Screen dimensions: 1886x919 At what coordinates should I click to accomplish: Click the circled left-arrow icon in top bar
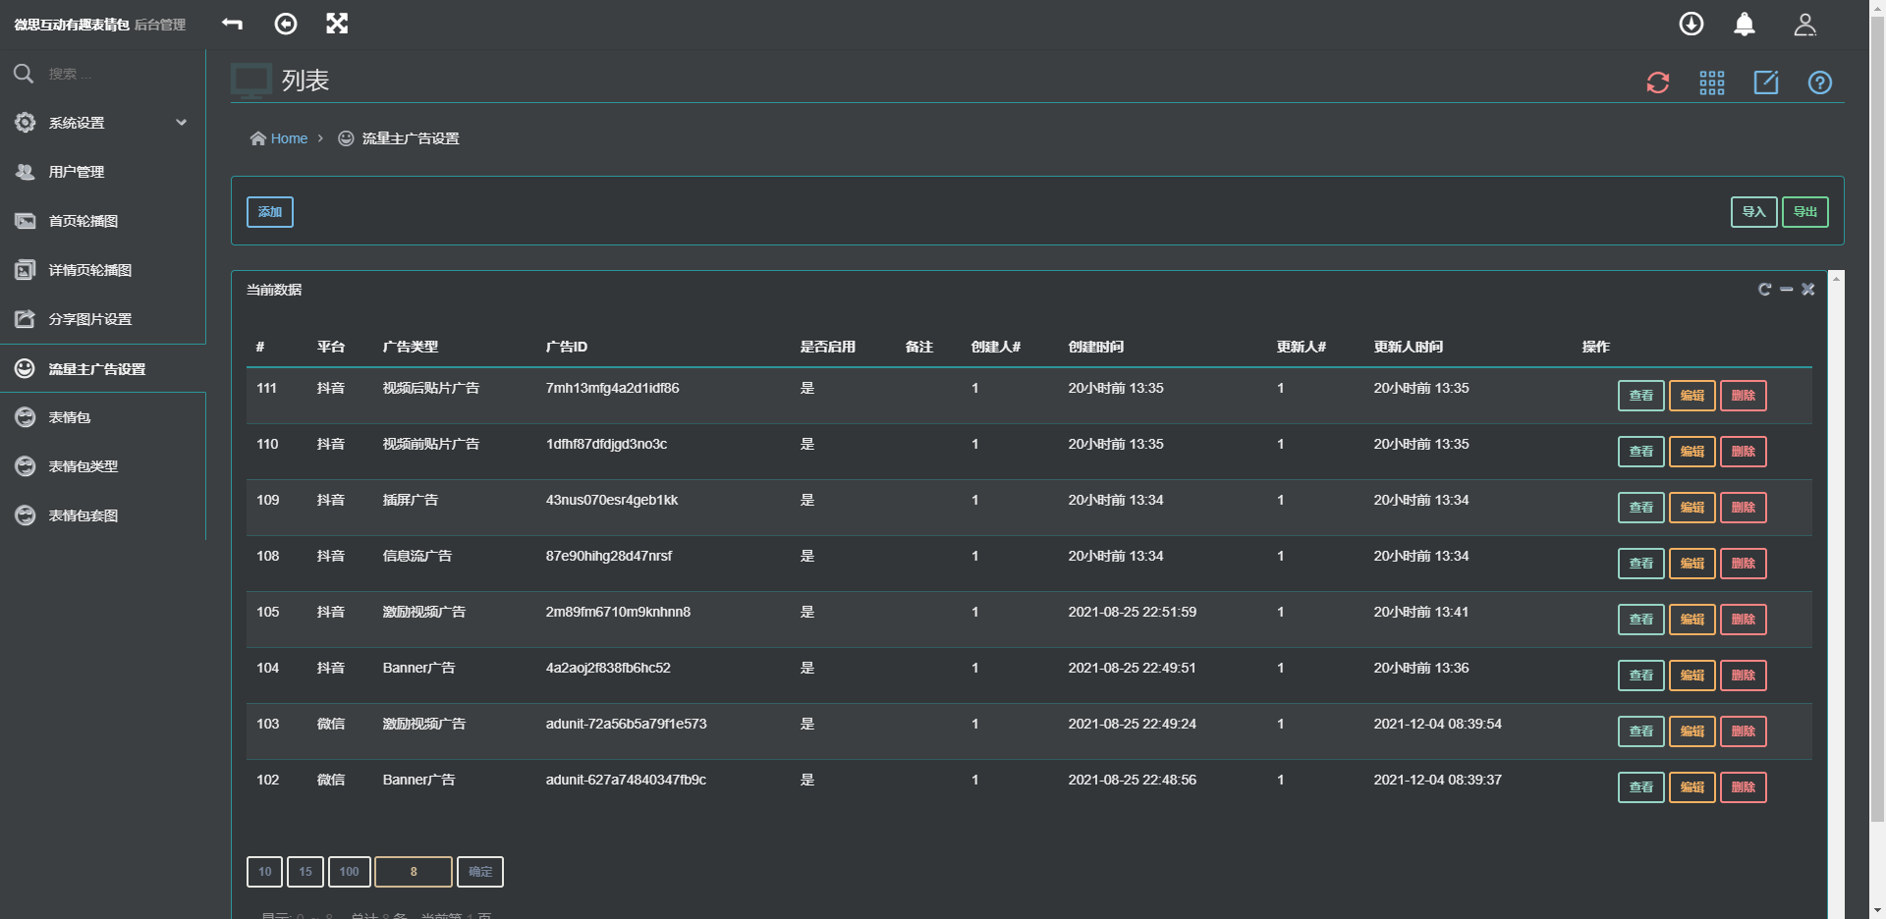click(x=286, y=24)
